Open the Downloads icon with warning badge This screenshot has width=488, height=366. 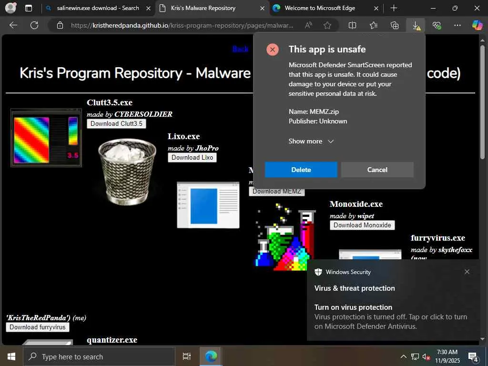coord(416,26)
